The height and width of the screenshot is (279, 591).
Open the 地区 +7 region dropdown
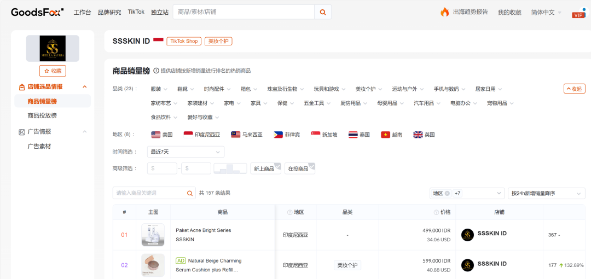click(467, 194)
